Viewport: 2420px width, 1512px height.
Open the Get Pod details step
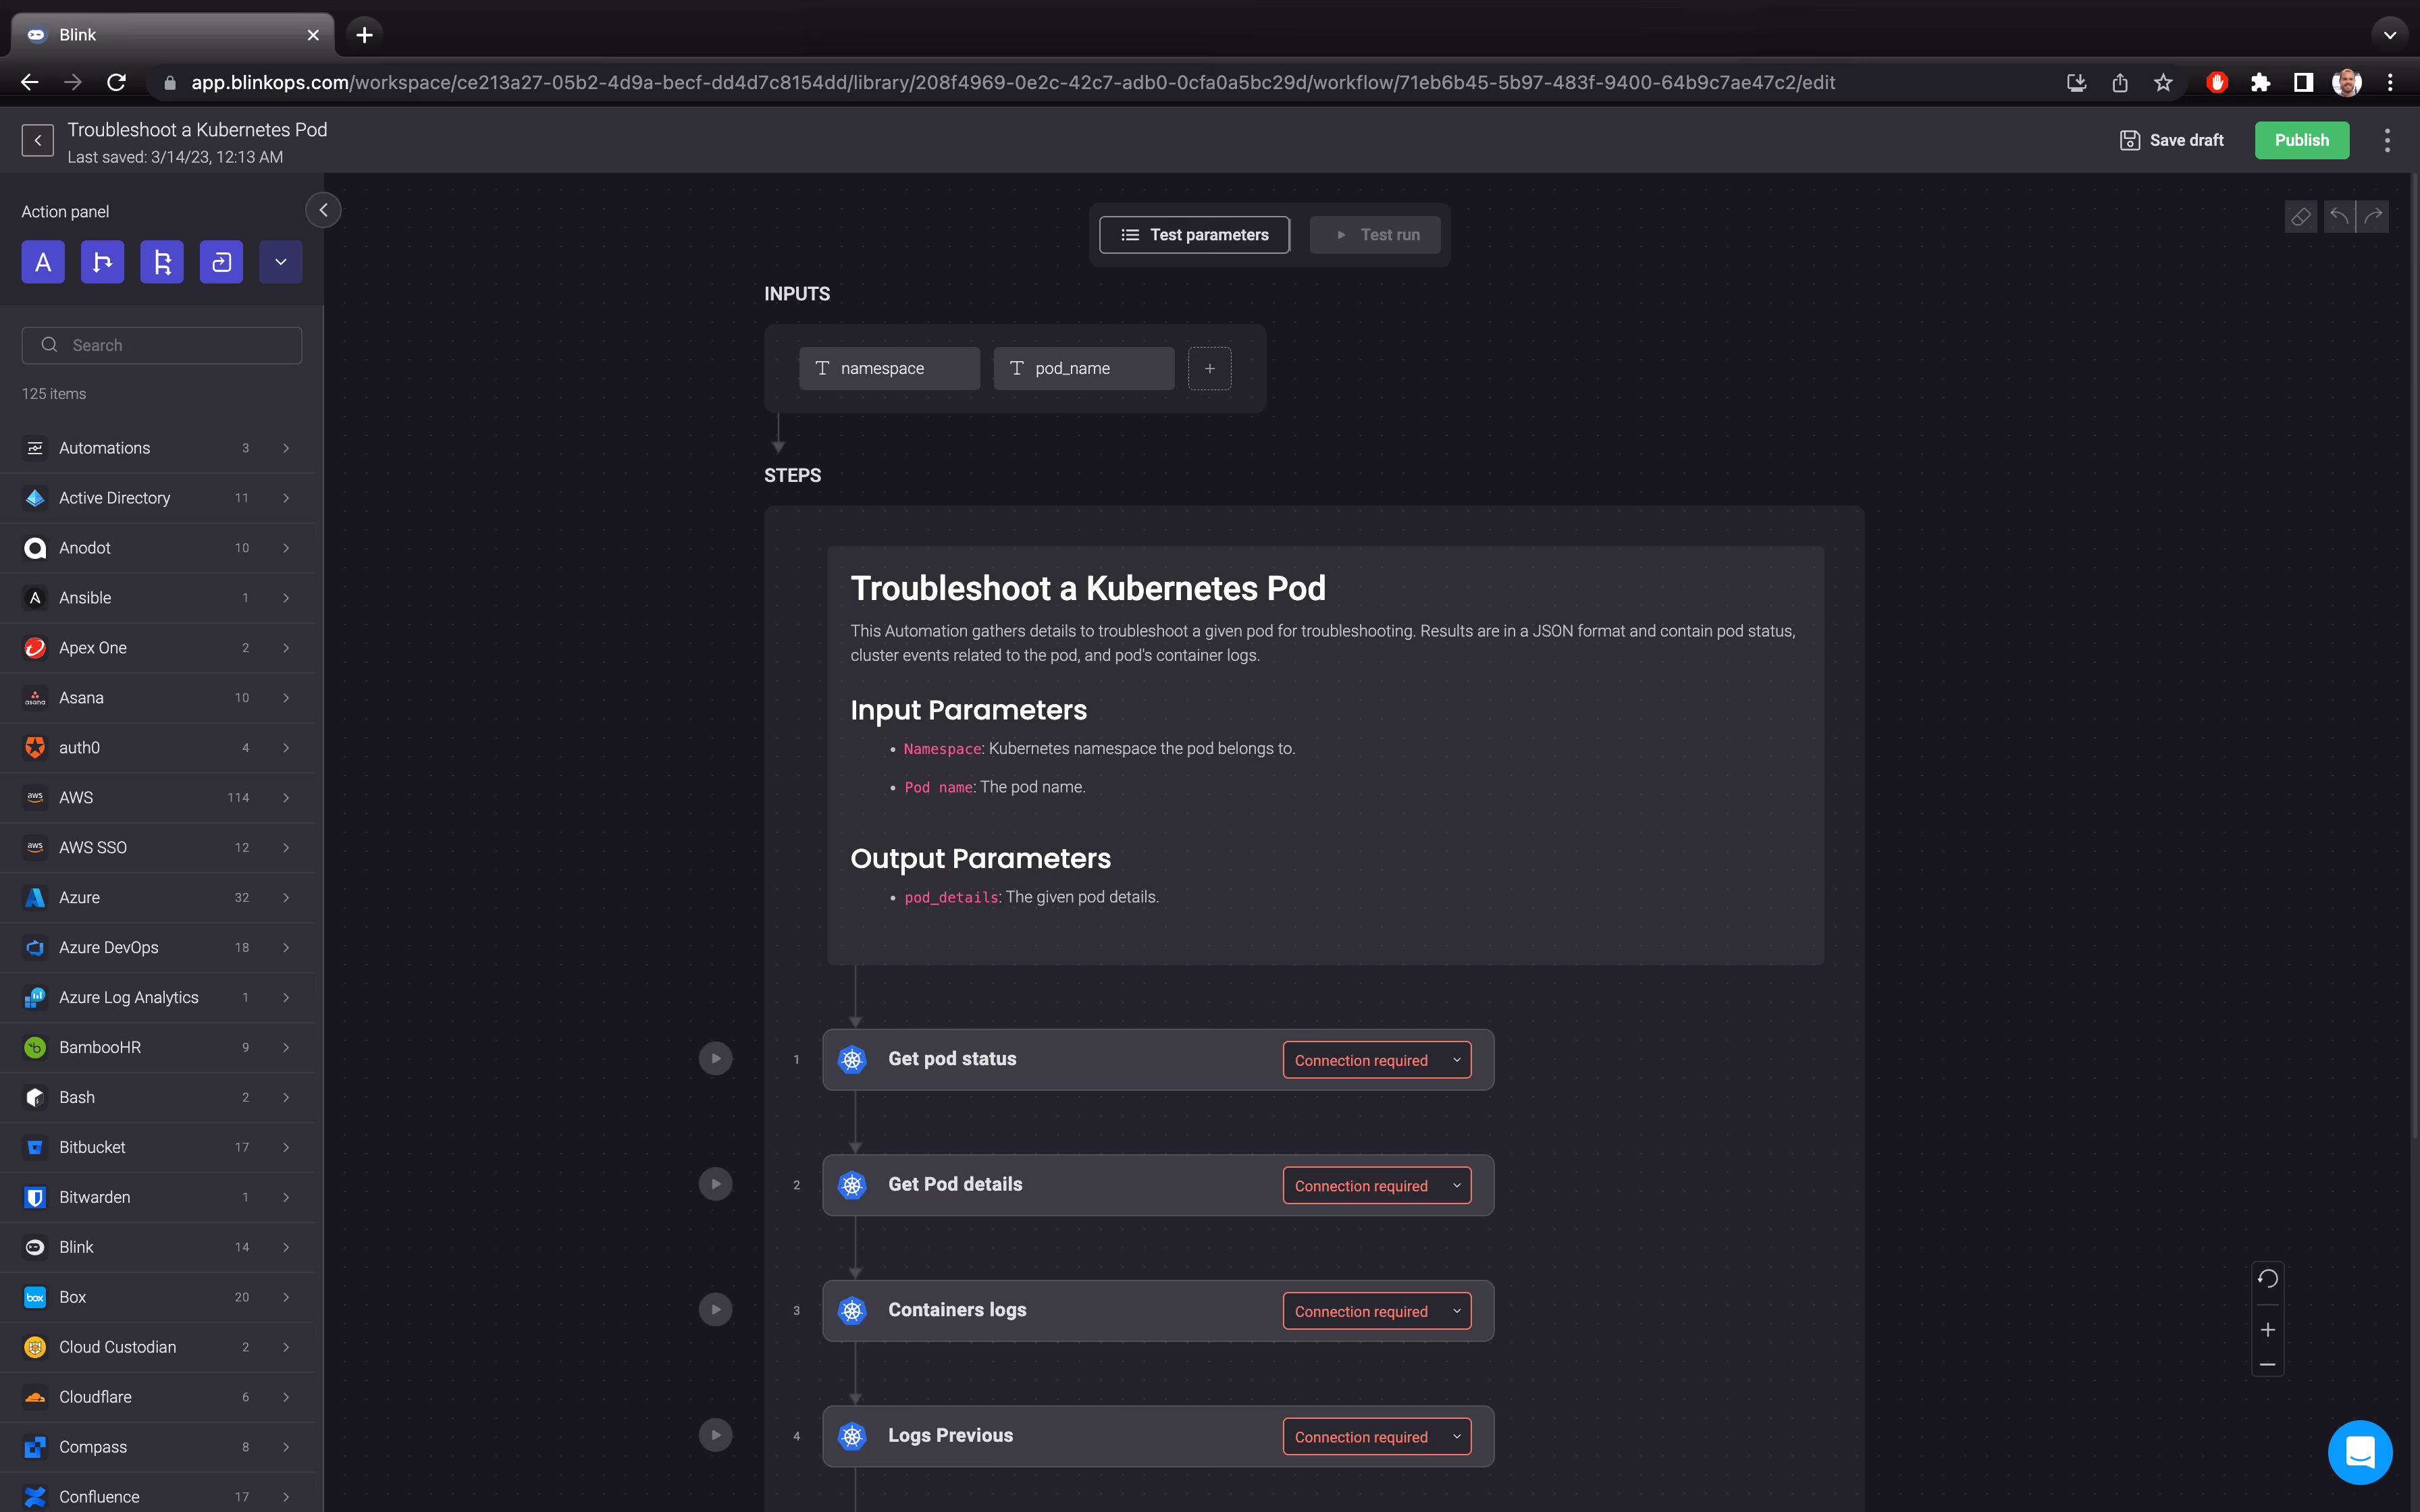click(x=1158, y=1185)
